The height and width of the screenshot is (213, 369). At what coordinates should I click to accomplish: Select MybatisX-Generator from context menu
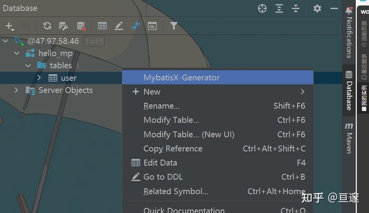point(182,78)
